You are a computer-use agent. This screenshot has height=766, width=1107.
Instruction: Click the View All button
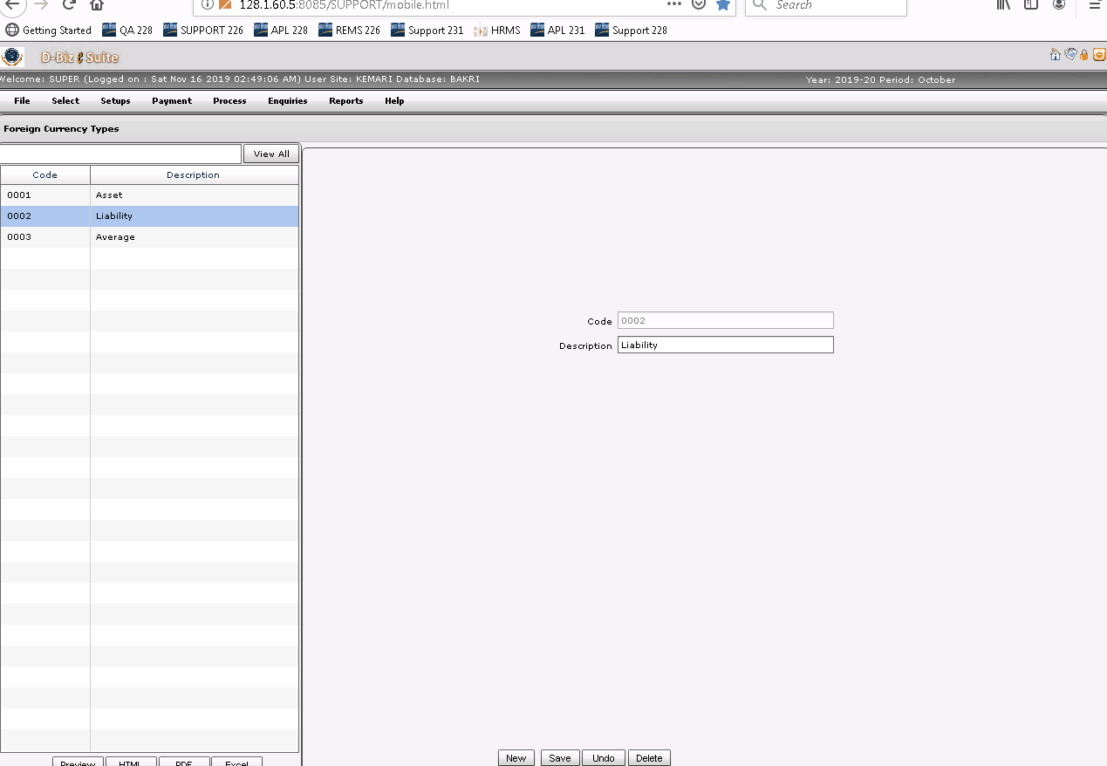point(270,153)
